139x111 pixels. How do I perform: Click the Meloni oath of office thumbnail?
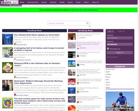click(72, 72)
